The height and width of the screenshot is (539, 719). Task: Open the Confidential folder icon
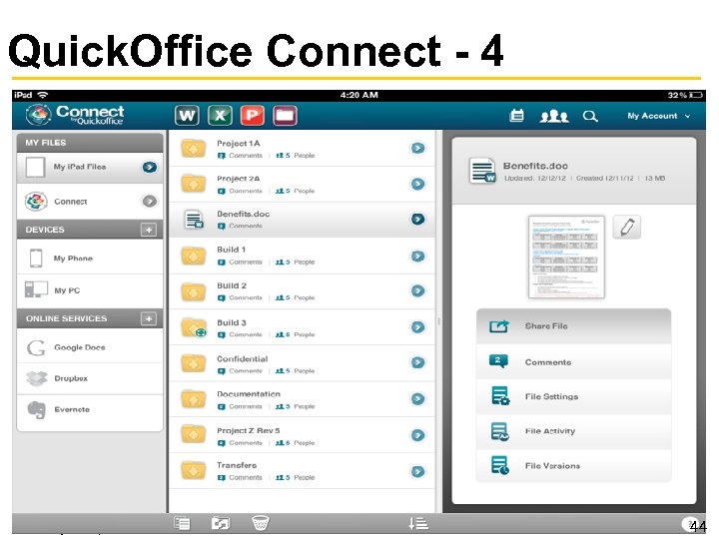193,362
